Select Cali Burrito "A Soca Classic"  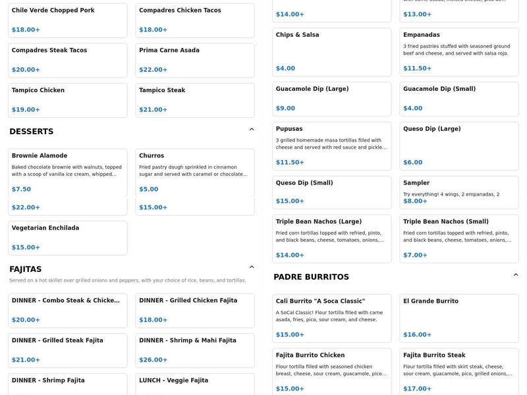point(331,318)
